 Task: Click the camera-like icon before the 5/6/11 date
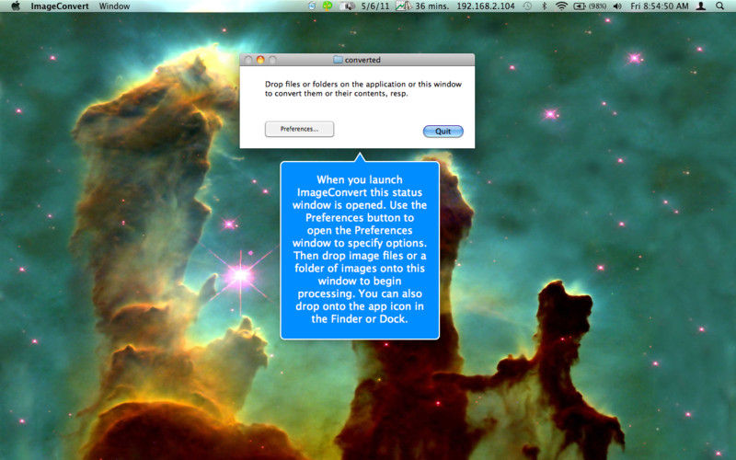[x=348, y=6]
